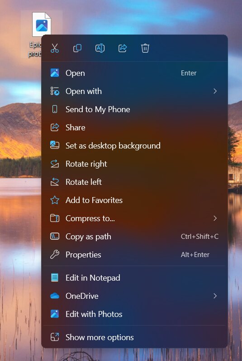Click the star icon for Favorites
242x361 pixels.
coord(55,200)
